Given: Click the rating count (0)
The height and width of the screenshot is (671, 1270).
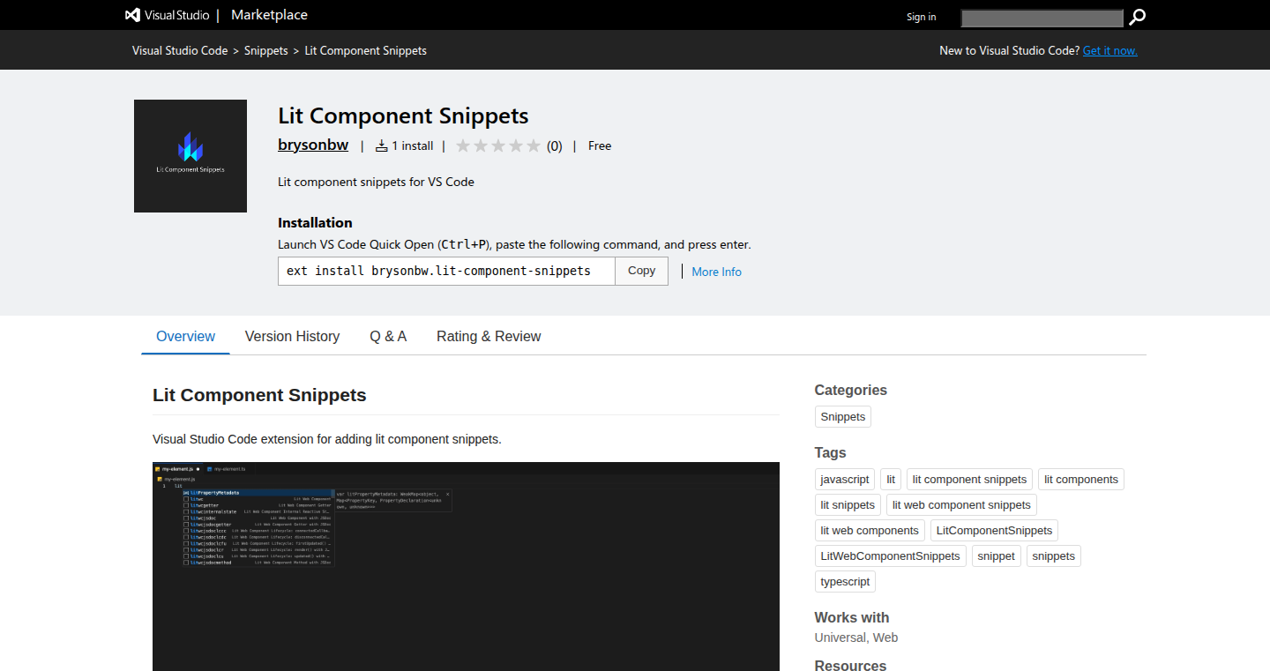Looking at the screenshot, I should pos(554,146).
